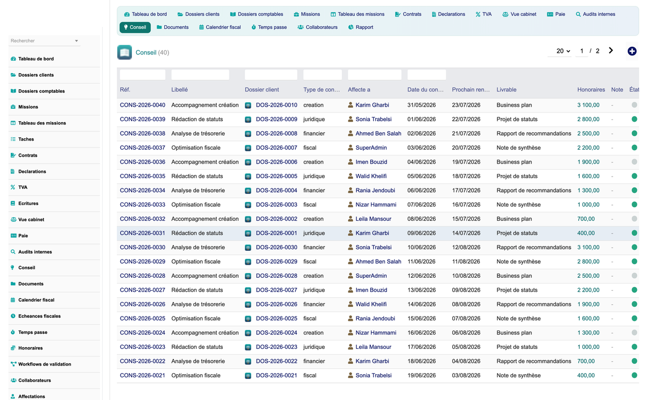This screenshot has width=646, height=400.
Task: Sort by the Livrable column header
Action: pos(507,90)
